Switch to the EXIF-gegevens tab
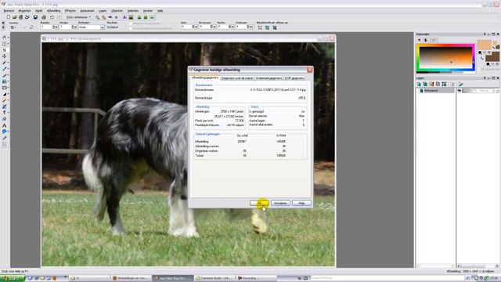This screenshot has height=282, width=501. [294, 78]
